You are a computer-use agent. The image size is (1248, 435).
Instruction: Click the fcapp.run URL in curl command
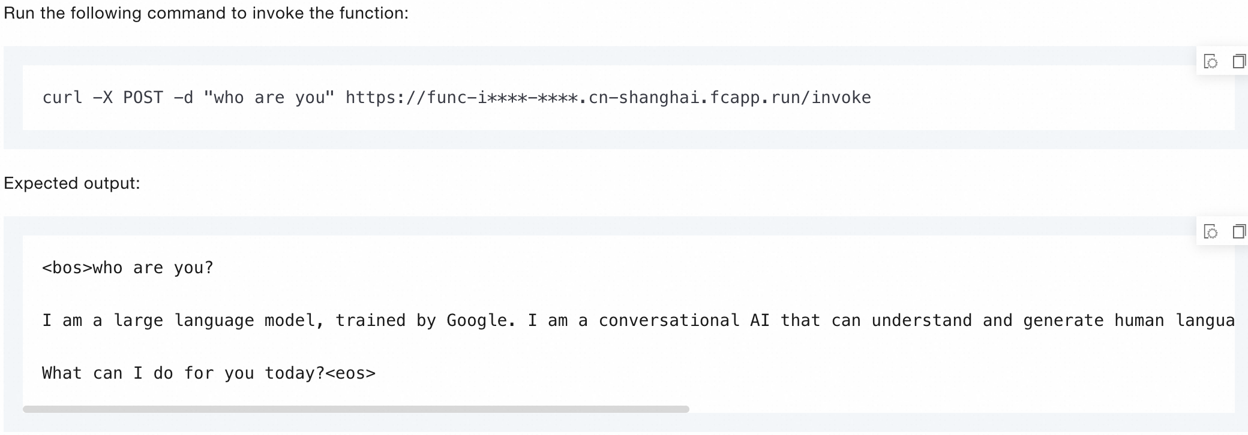click(x=608, y=98)
